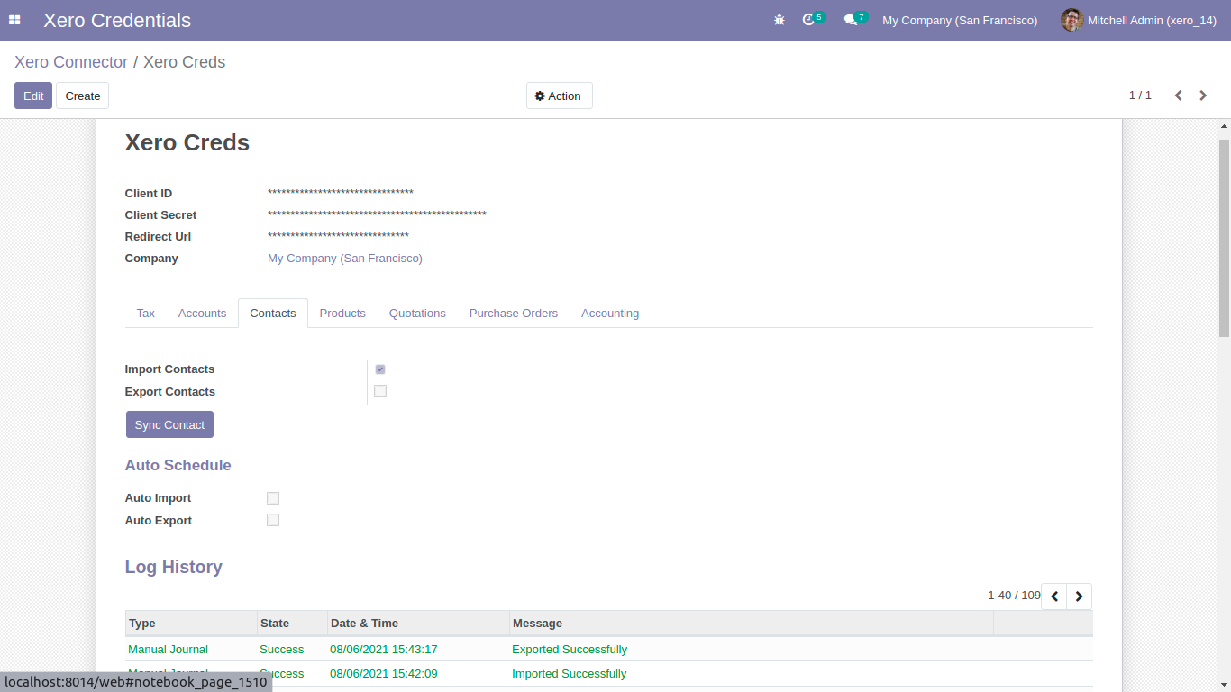Viewport: 1231px width, 692px height.
Task: Click Manual Journal type in first log row
Action: click(x=168, y=650)
